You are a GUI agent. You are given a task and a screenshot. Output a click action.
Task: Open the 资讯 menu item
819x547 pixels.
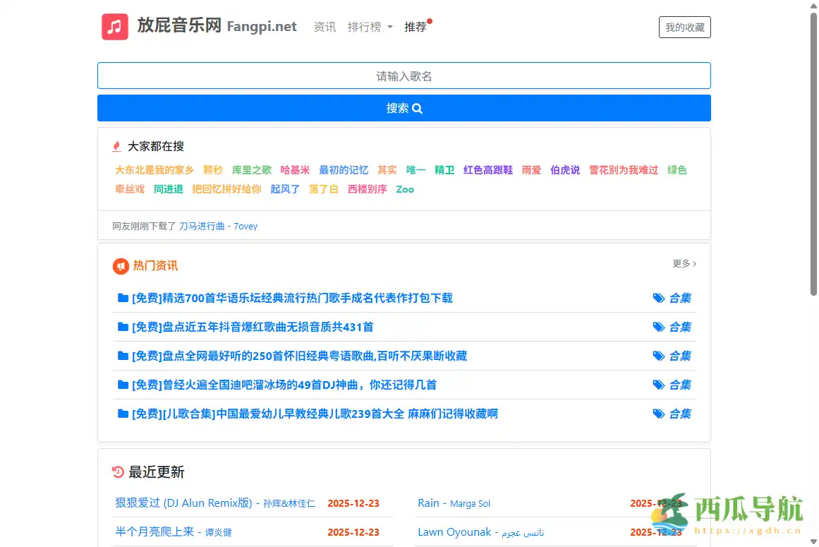[324, 28]
